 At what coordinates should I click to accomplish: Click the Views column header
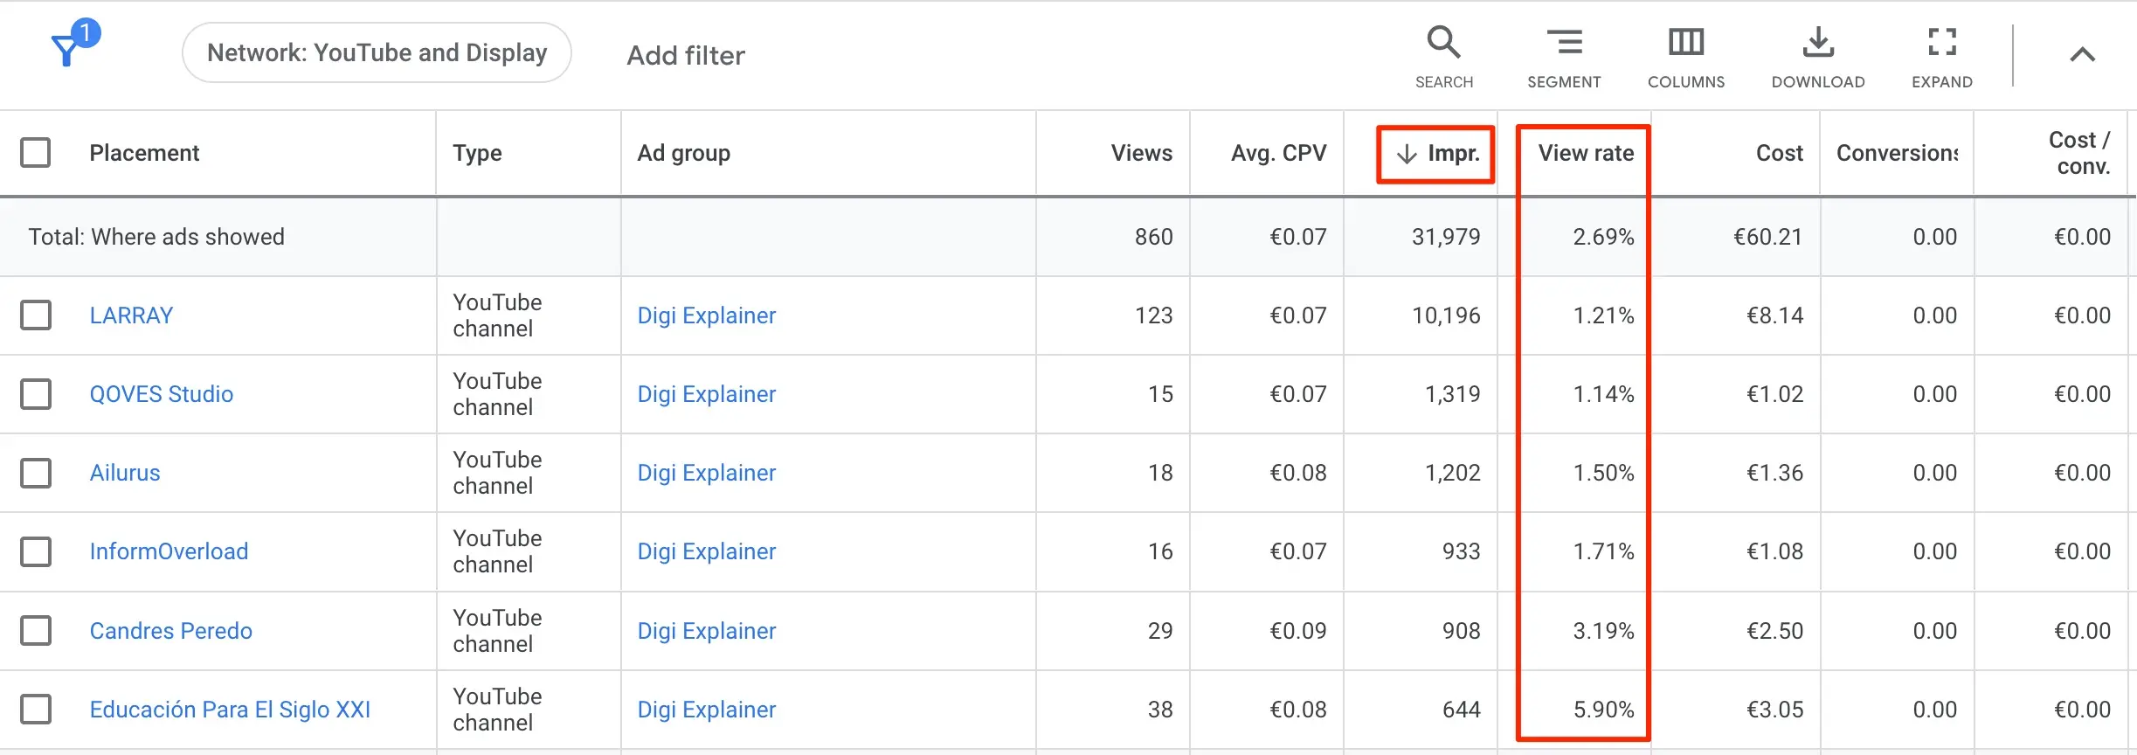coord(1141,154)
